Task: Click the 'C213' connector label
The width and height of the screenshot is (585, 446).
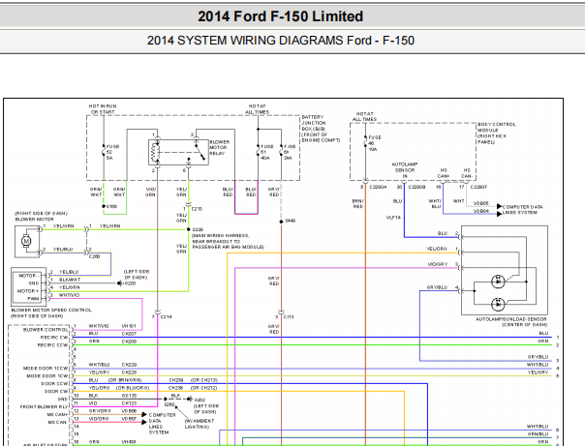Action: coord(197,209)
